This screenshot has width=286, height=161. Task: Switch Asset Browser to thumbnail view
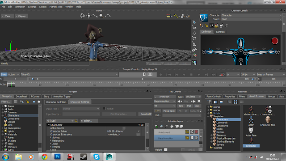(x=236, y=102)
